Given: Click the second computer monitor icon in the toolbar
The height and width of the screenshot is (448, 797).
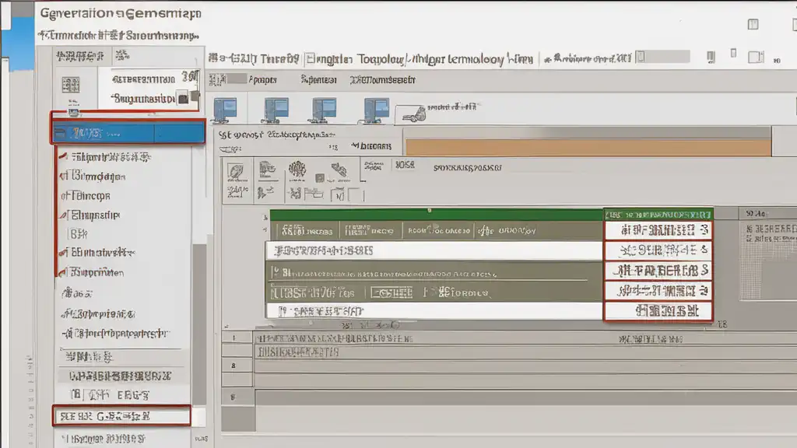Looking at the screenshot, I should click(276, 110).
